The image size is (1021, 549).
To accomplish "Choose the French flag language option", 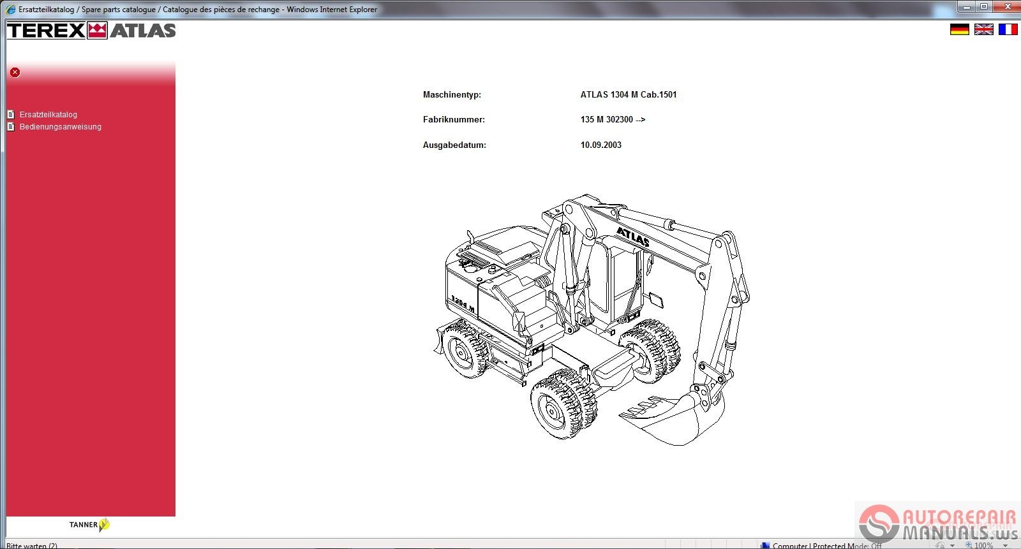I will coord(1008,29).
